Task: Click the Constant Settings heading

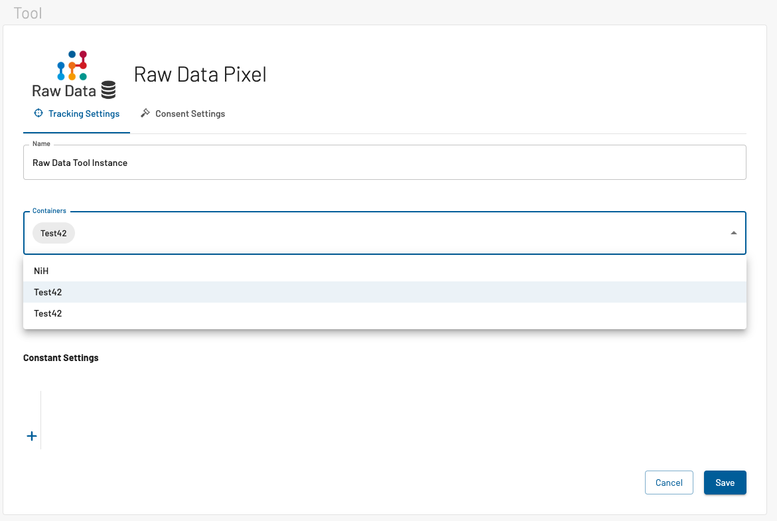Action: 61,358
